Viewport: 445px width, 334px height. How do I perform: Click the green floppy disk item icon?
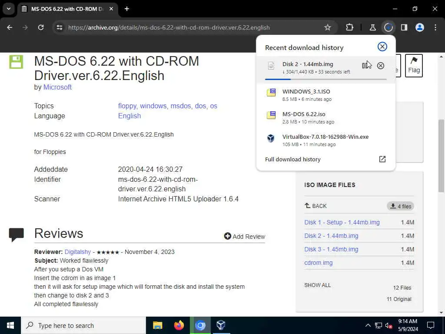coord(16,62)
